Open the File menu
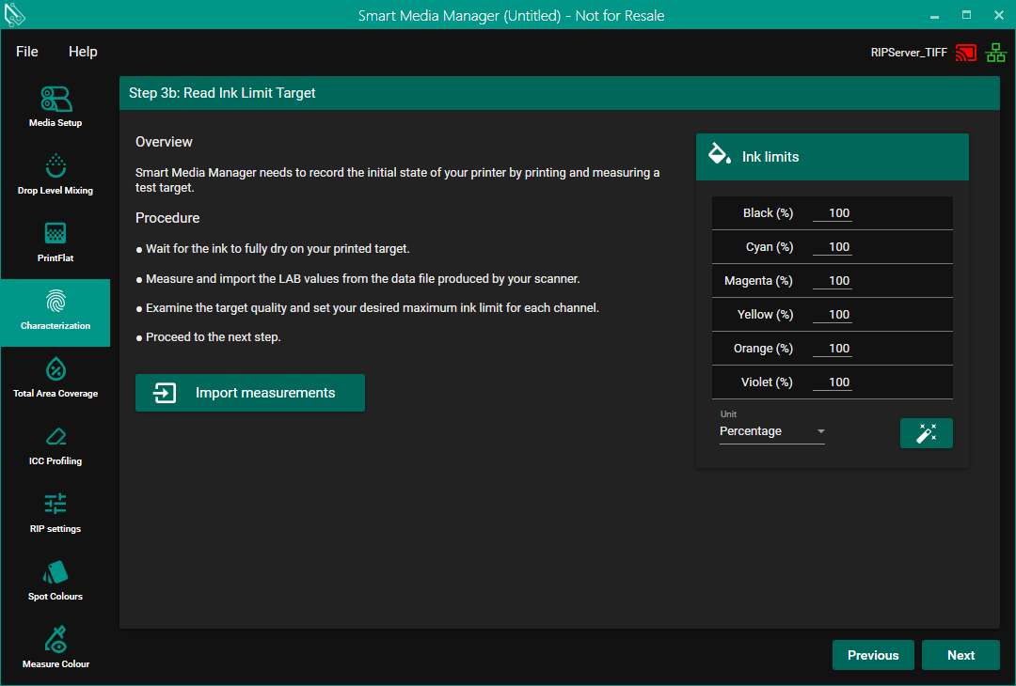Viewport: 1016px width, 686px height. 27,52
